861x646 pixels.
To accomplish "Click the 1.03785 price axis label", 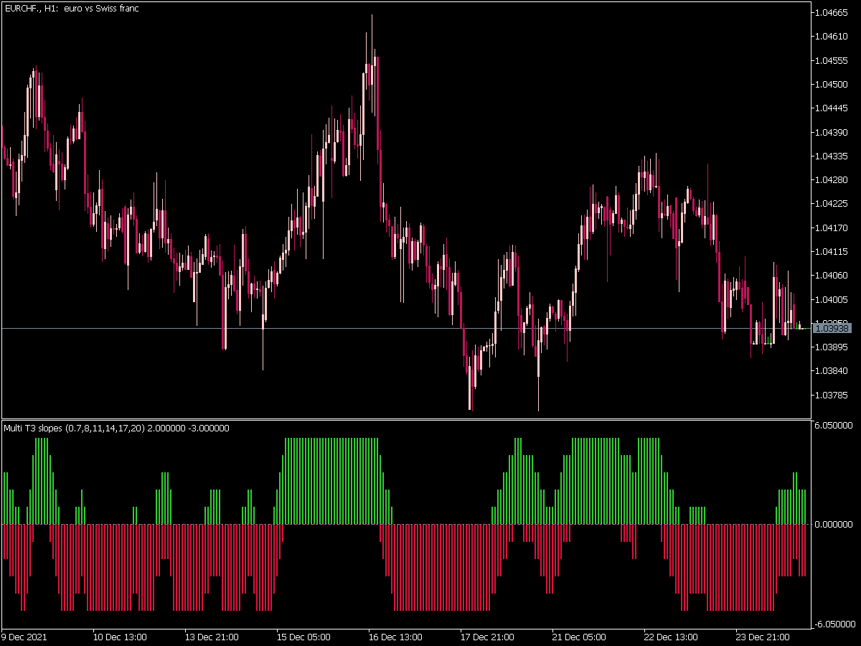I will (832, 395).
